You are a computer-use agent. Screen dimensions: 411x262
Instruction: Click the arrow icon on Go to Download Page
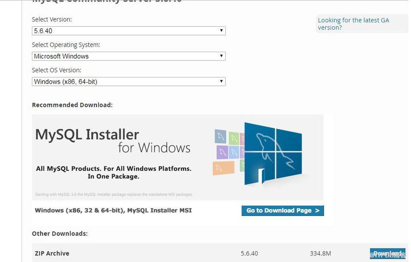point(317,211)
